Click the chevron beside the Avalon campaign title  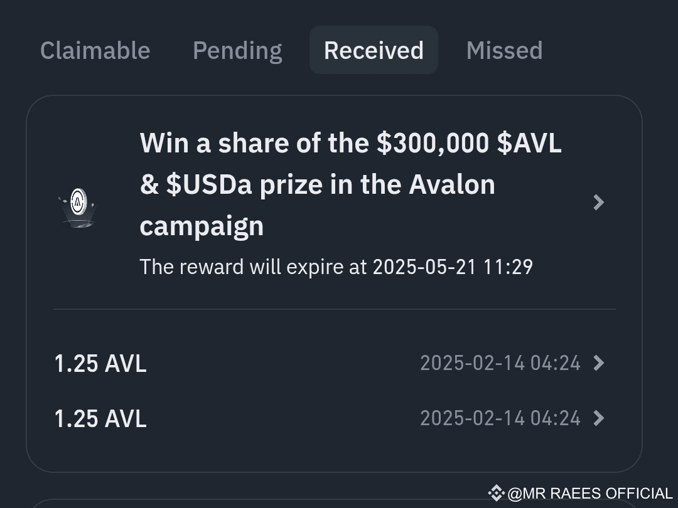point(599,202)
